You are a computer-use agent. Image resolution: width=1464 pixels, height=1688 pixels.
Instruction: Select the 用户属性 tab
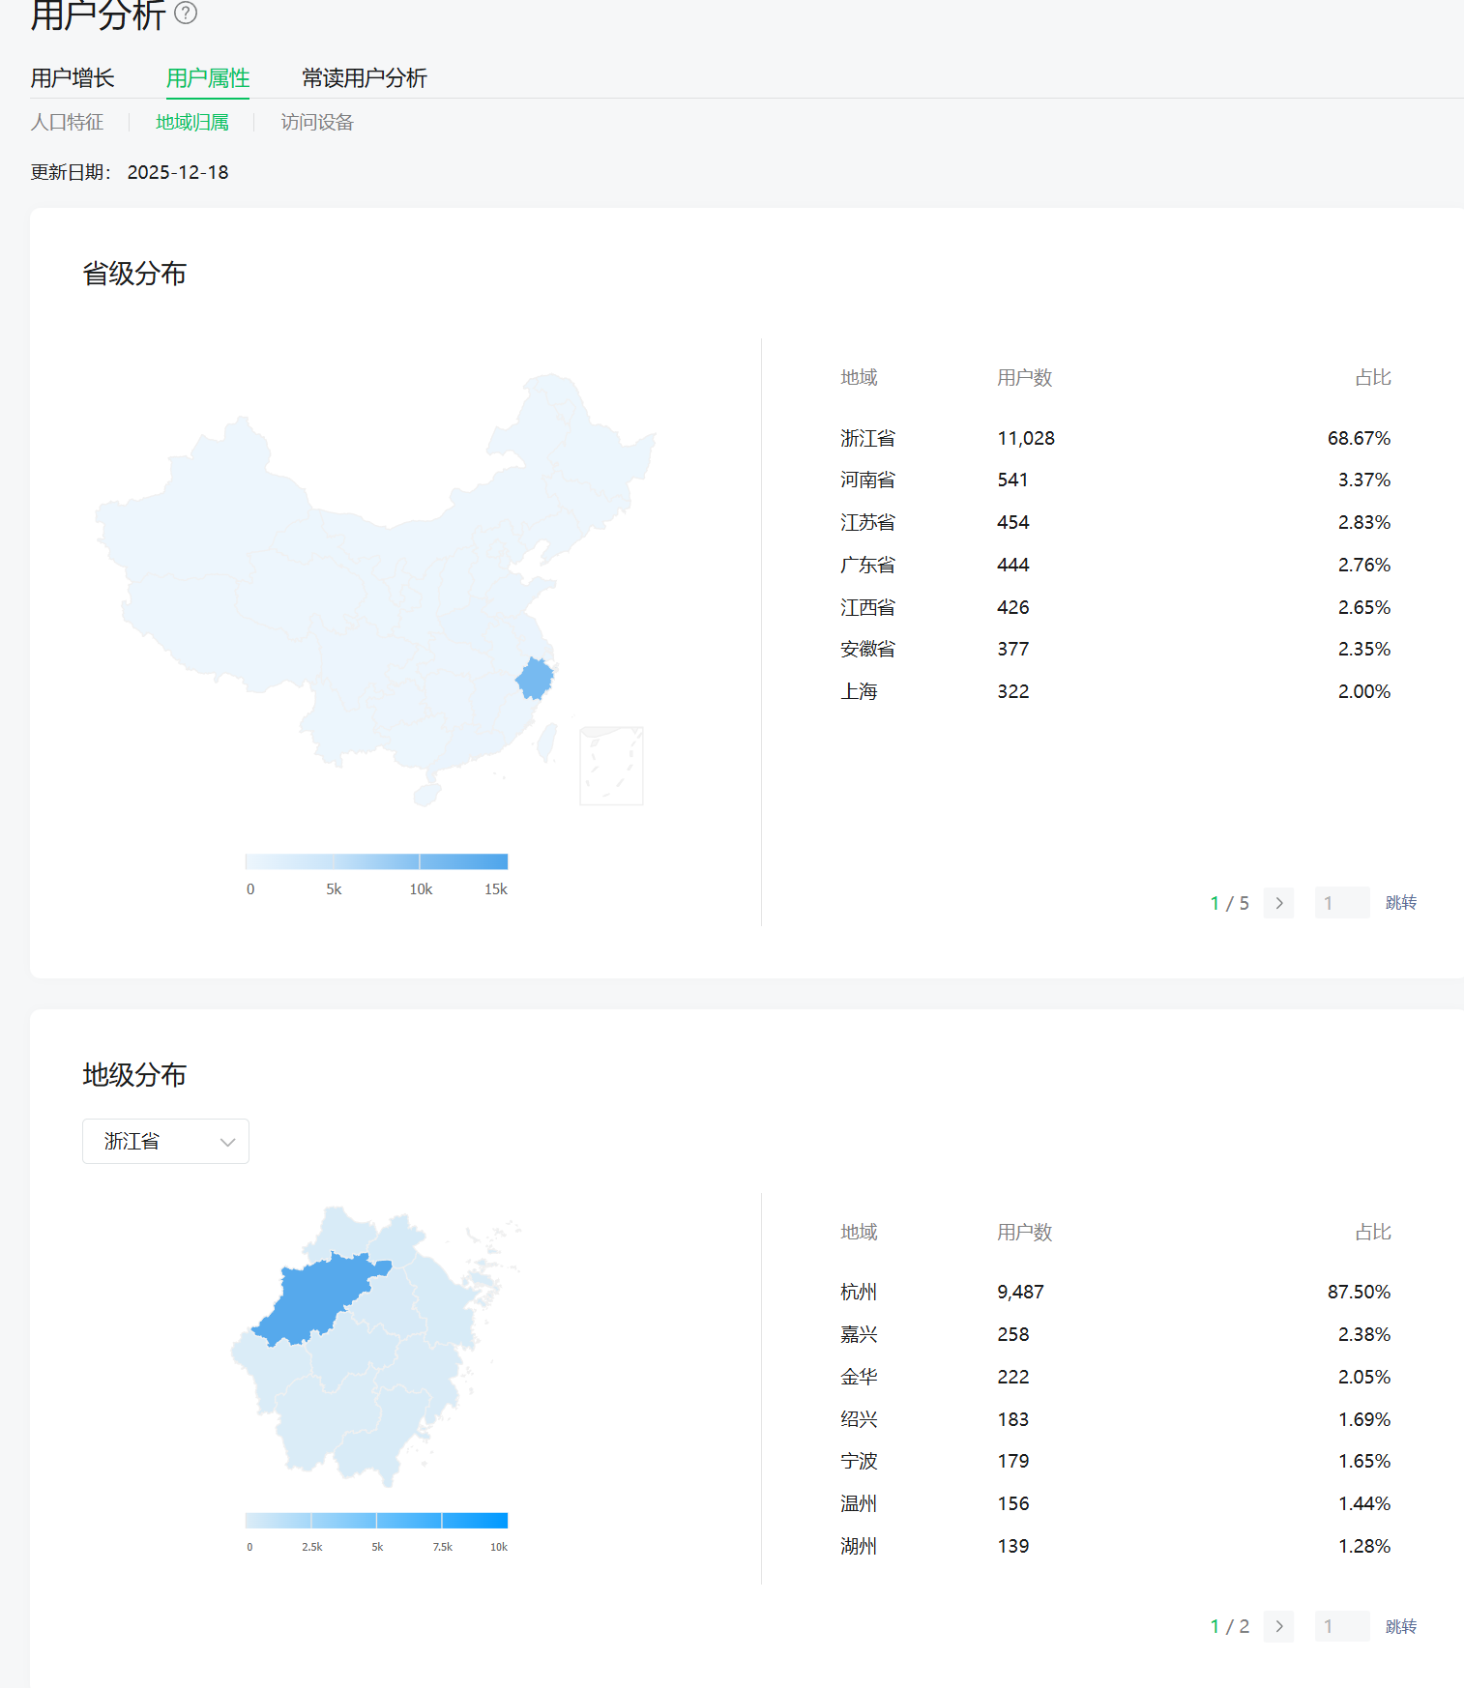[208, 78]
